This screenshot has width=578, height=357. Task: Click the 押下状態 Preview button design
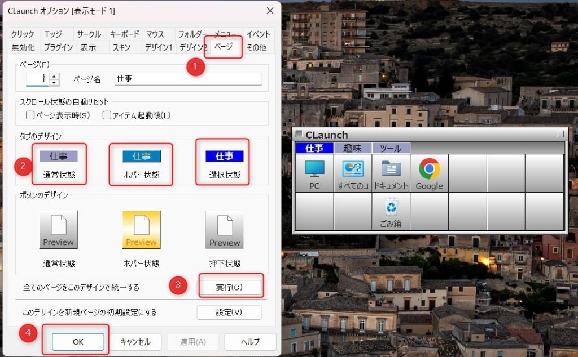click(224, 228)
